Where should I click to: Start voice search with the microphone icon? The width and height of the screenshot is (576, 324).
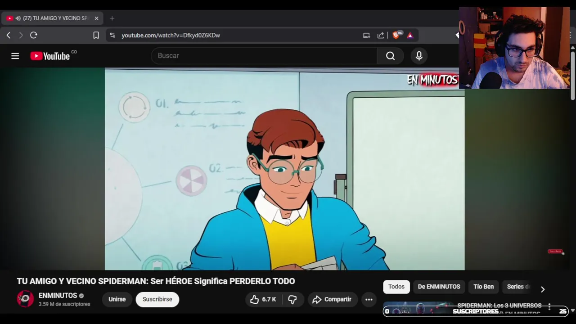point(419,56)
